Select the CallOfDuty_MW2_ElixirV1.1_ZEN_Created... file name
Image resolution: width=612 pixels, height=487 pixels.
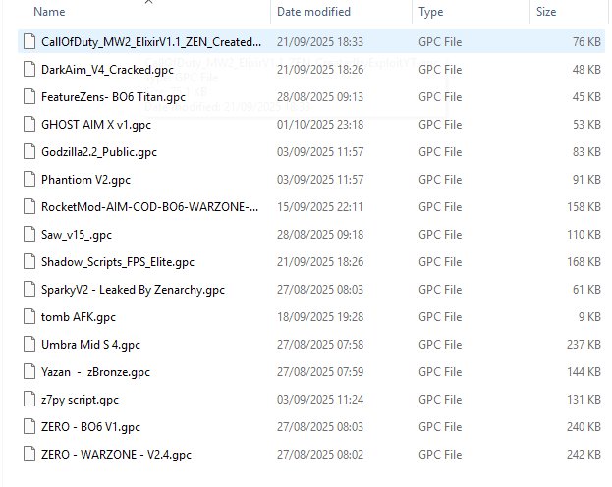pyautogui.click(x=151, y=42)
